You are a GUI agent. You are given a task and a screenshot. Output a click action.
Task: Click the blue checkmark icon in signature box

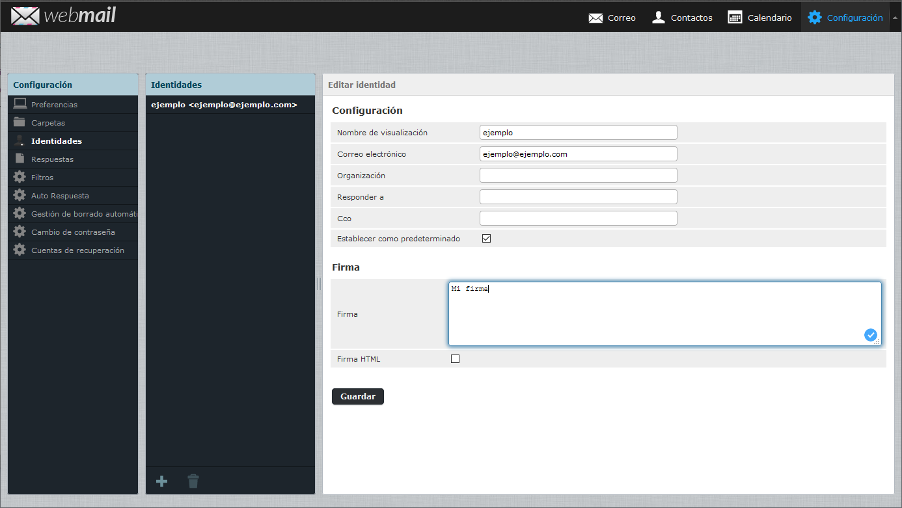click(x=871, y=335)
